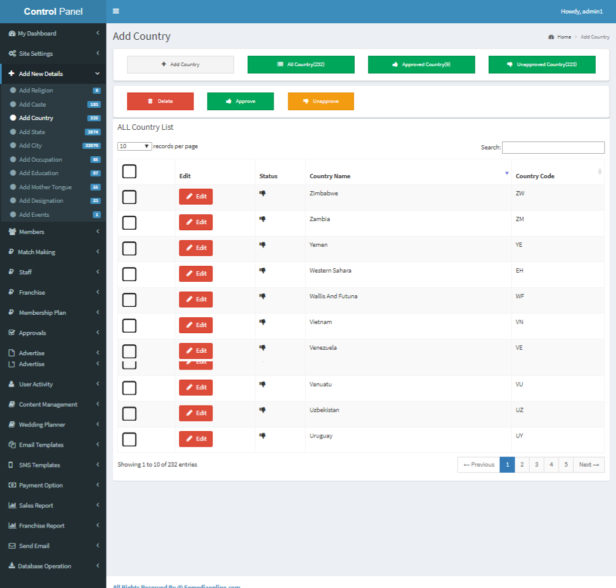Select the Uruguay row checkbox
This screenshot has height=588, width=616.
point(129,439)
